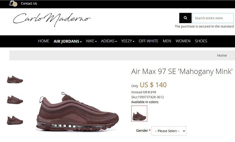
Task: Click the Carlo Maderno logo
Action: coord(52,20)
